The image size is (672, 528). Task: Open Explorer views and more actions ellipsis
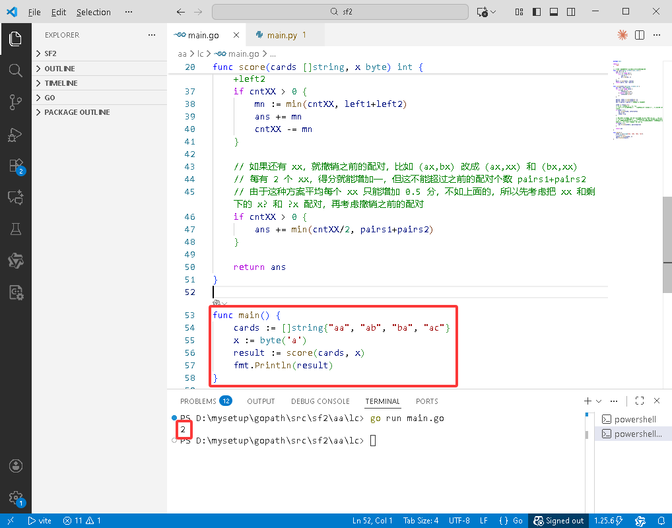152,35
